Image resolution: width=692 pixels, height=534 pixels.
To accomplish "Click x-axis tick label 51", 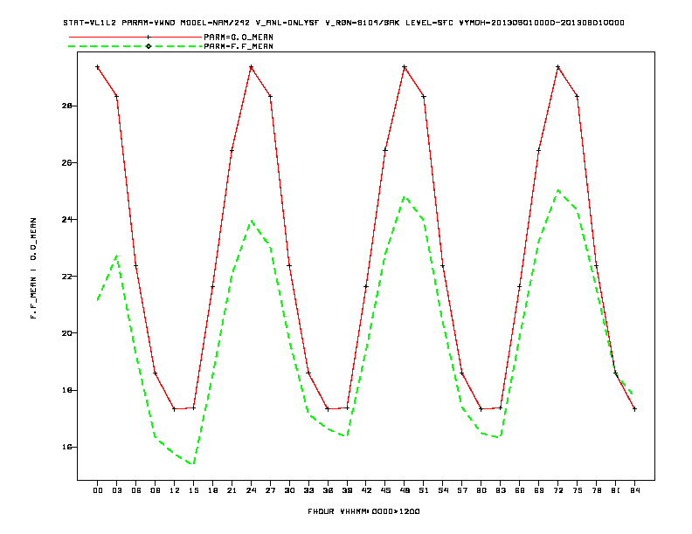I will 424,490.
